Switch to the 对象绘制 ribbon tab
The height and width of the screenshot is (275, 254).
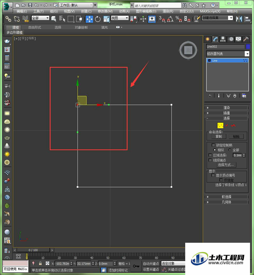click(81, 27)
